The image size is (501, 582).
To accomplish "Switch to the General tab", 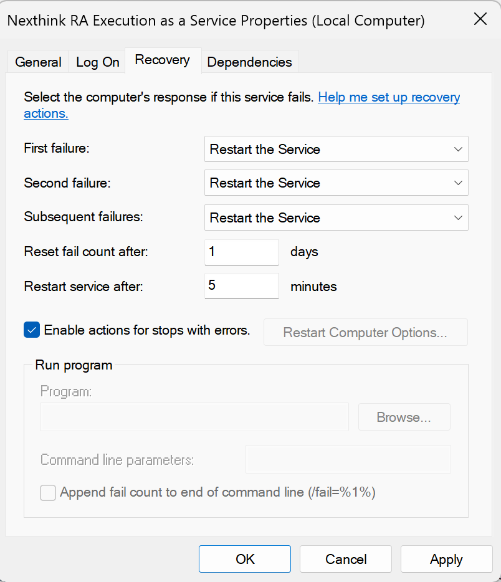I will coord(38,62).
